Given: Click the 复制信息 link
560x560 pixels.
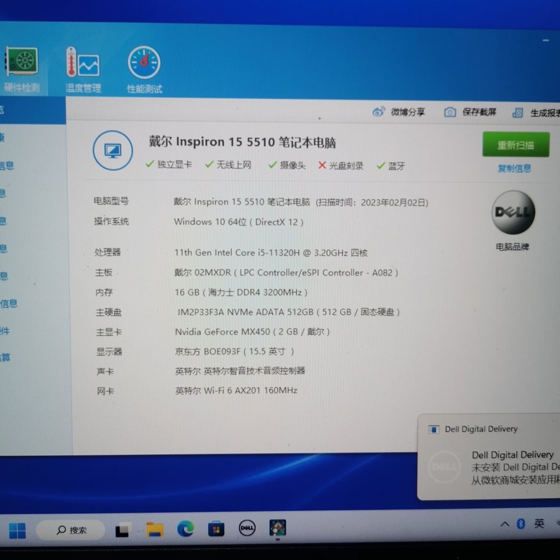Looking at the screenshot, I should (515, 169).
